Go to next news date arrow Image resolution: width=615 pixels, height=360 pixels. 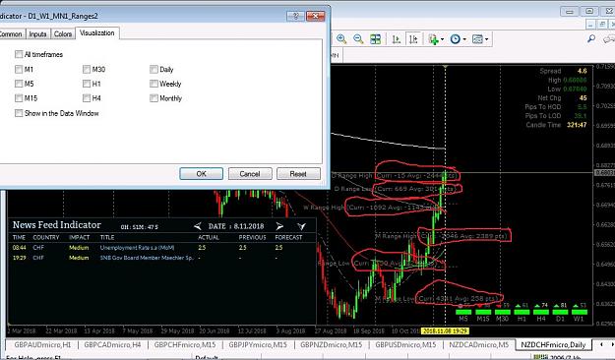coord(279,226)
